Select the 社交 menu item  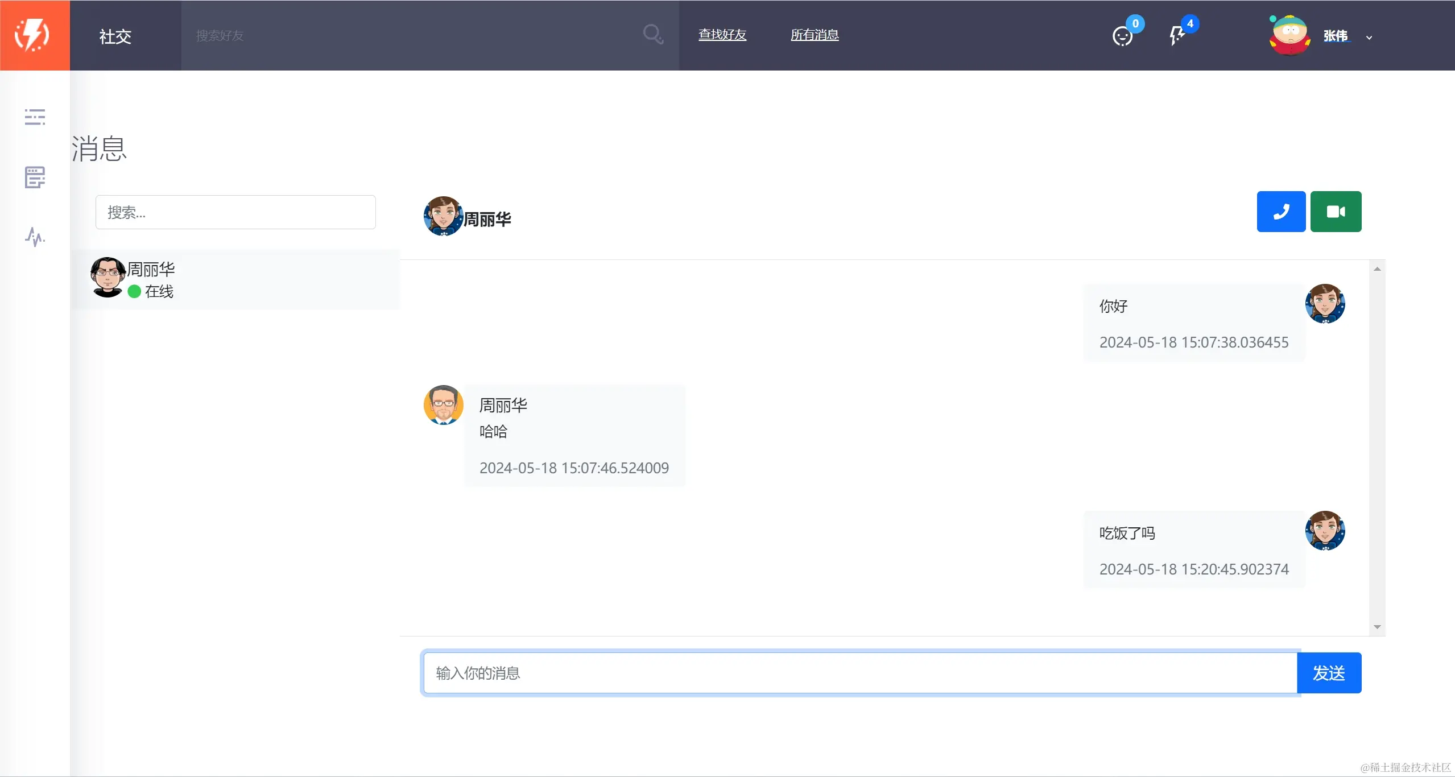(x=115, y=36)
